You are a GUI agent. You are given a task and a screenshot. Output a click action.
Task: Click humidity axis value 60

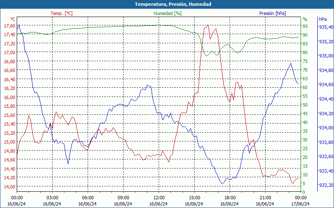point(305,87)
